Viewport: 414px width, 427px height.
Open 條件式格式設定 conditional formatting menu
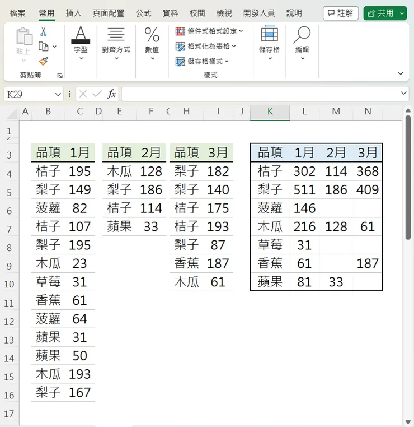209,31
